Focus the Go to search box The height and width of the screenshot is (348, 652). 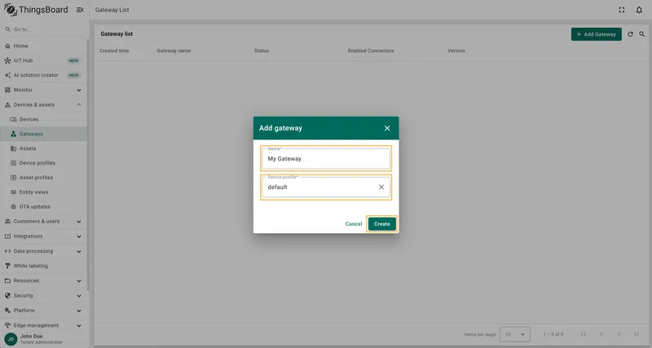(44, 29)
